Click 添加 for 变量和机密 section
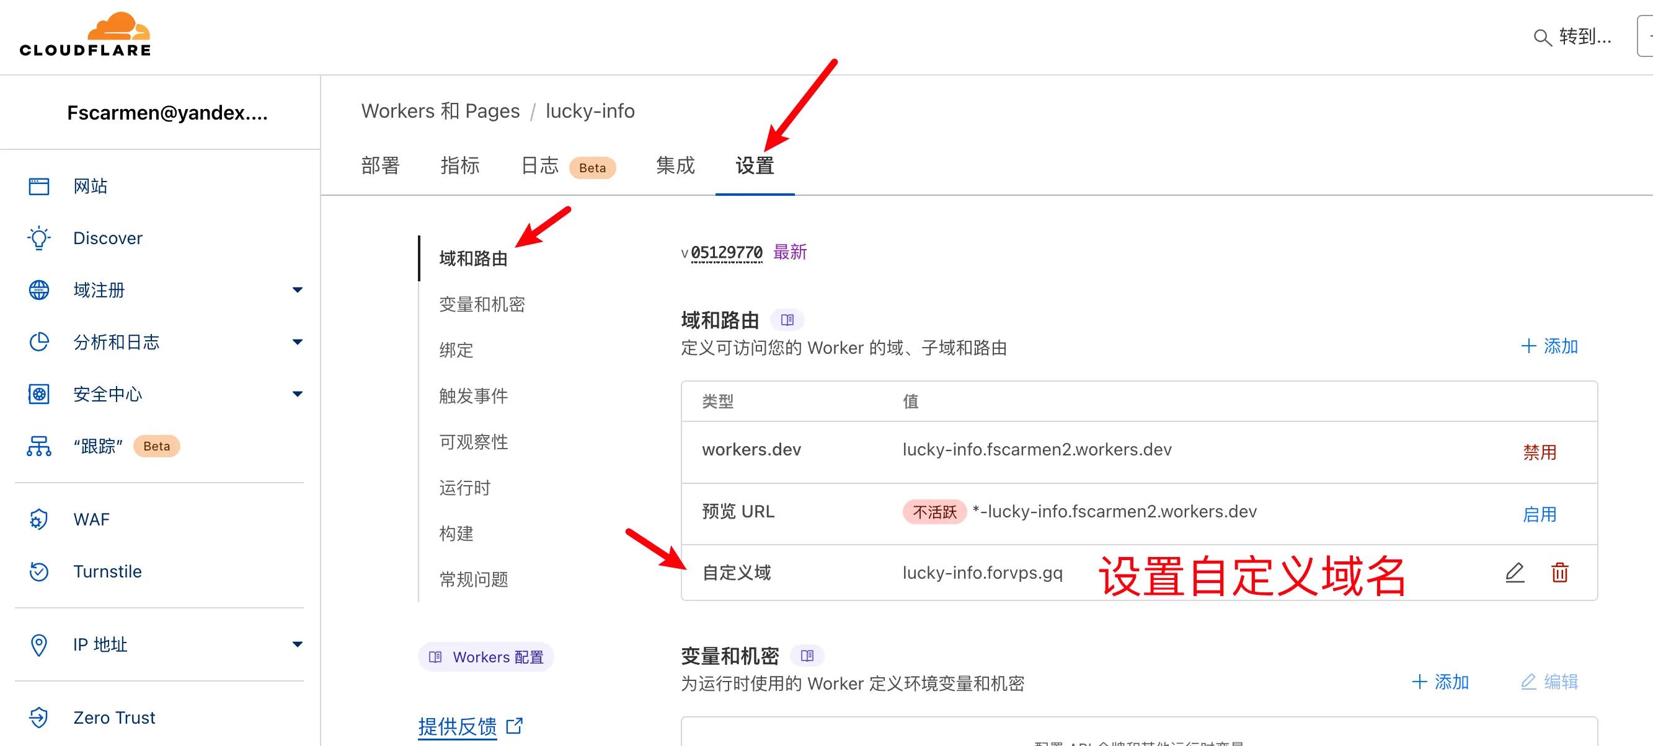Screen dimensions: 1653x746 [1440, 682]
